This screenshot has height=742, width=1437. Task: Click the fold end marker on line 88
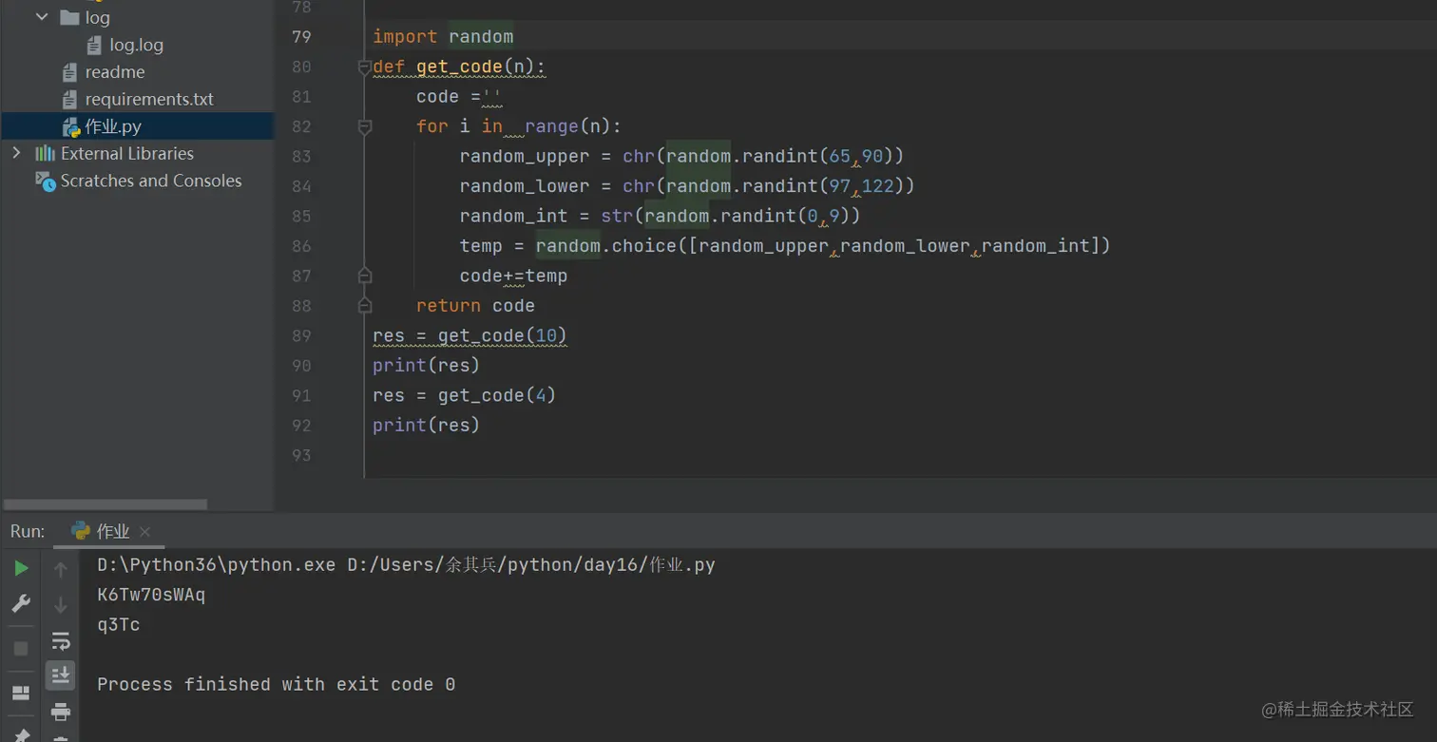click(364, 306)
